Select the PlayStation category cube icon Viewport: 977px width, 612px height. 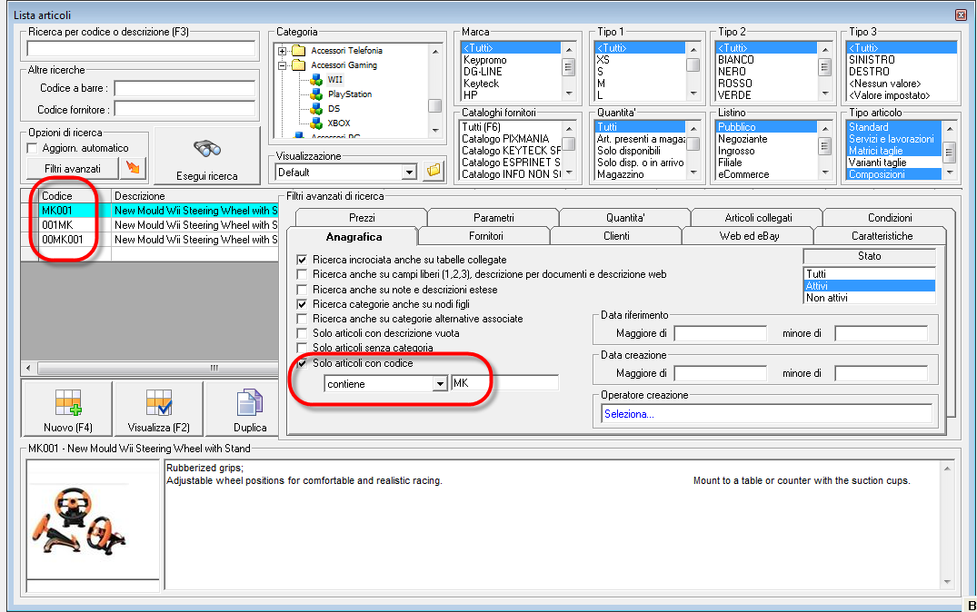point(316,94)
